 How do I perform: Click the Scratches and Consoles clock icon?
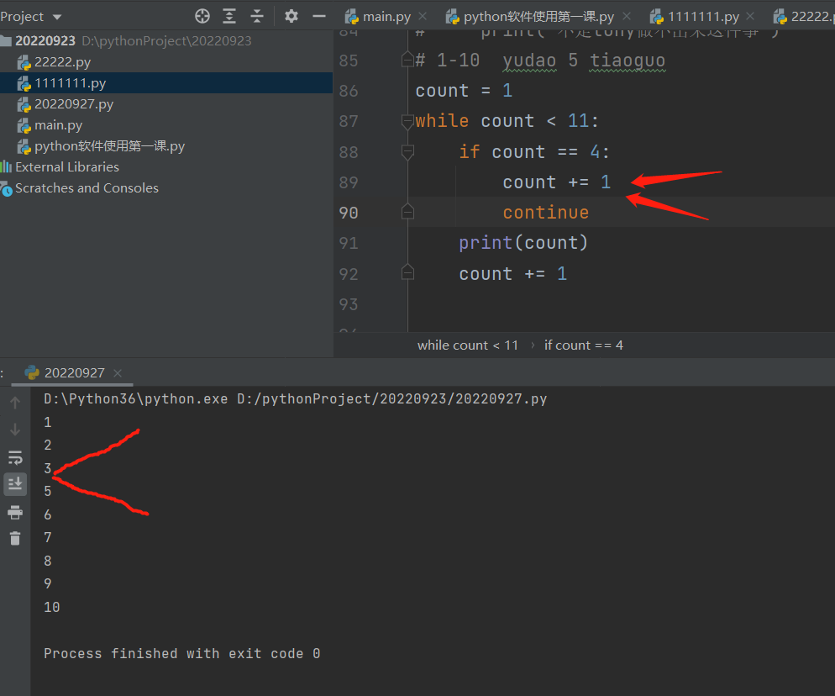pos(7,188)
